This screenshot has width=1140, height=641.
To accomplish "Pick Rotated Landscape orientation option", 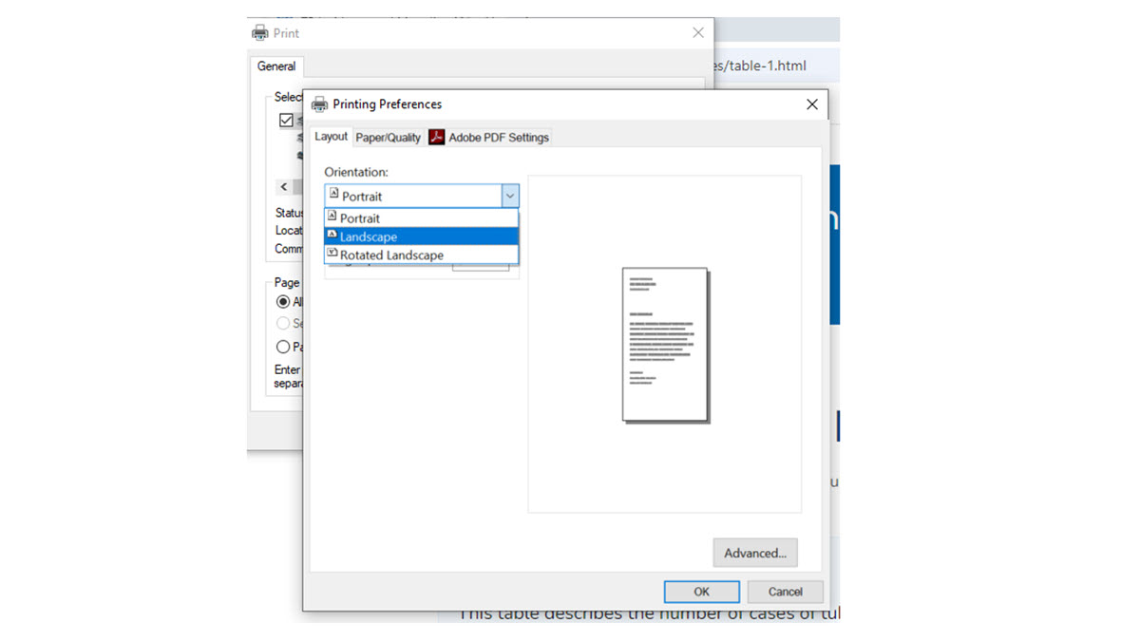I will coord(421,255).
